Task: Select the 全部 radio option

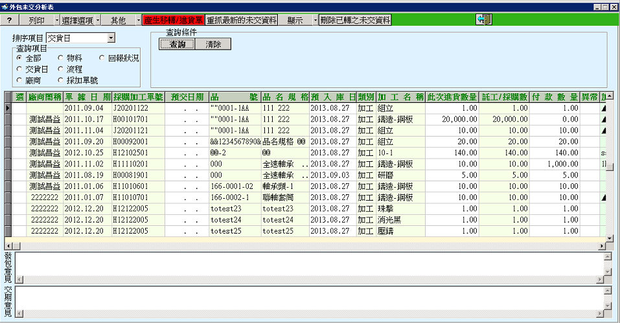Action: coord(19,58)
